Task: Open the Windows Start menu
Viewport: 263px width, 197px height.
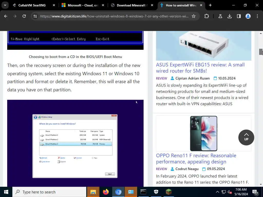Action: click(x=6, y=192)
